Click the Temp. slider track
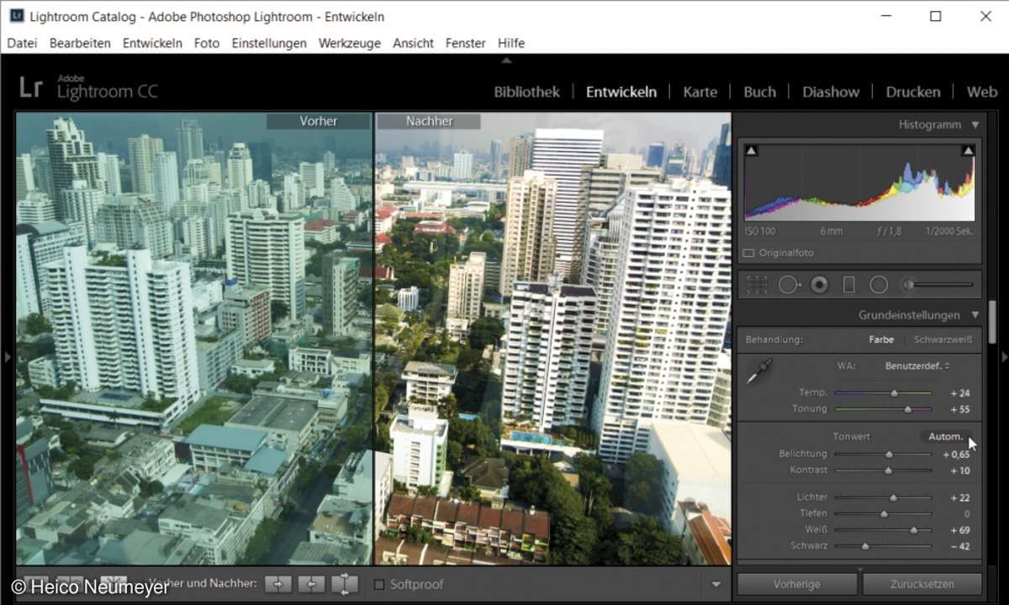The width and height of the screenshot is (1009, 605). click(x=883, y=392)
